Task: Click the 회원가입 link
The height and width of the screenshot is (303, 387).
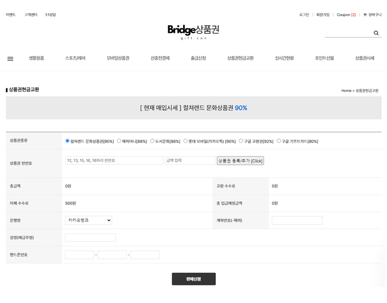Action: [323, 15]
